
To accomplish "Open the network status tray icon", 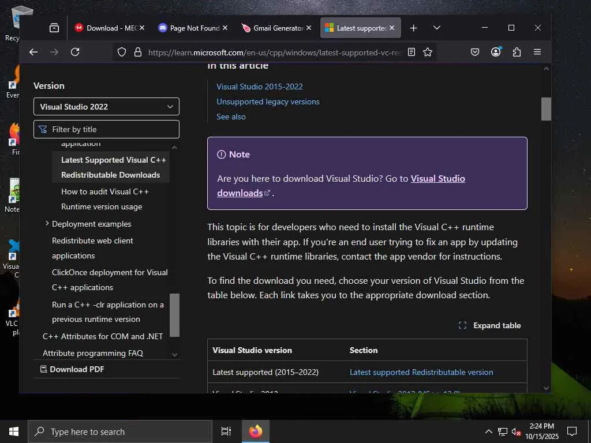I will pyautogui.click(x=503, y=431).
